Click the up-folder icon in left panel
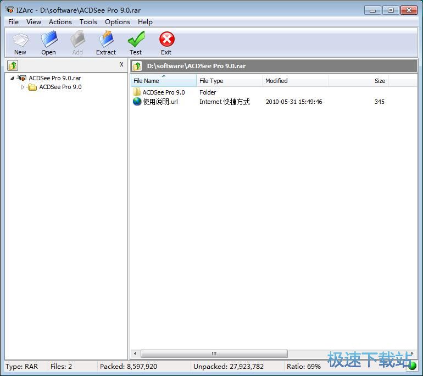423x376 pixels. [13, 65]
